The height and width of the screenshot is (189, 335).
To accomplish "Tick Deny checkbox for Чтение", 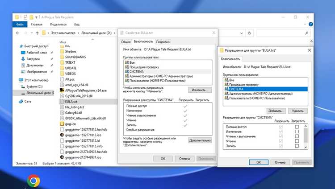I will pyautogui.click(x=297, y=141).
